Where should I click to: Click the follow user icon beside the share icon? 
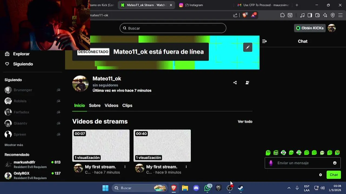coord(247,83)
